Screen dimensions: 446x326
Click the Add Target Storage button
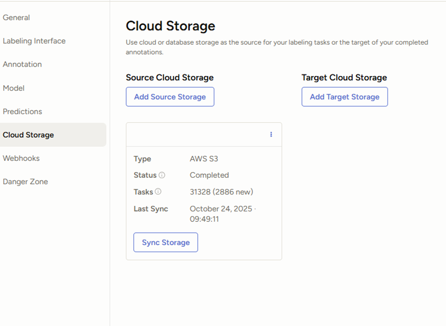click(344, 96)
